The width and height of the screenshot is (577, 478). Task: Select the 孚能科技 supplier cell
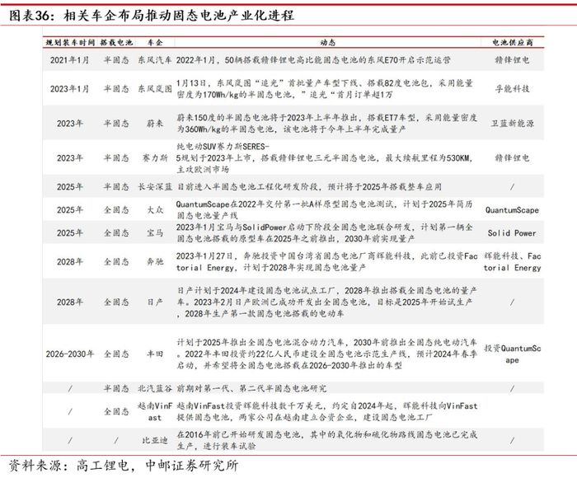[x=512, y=89]
